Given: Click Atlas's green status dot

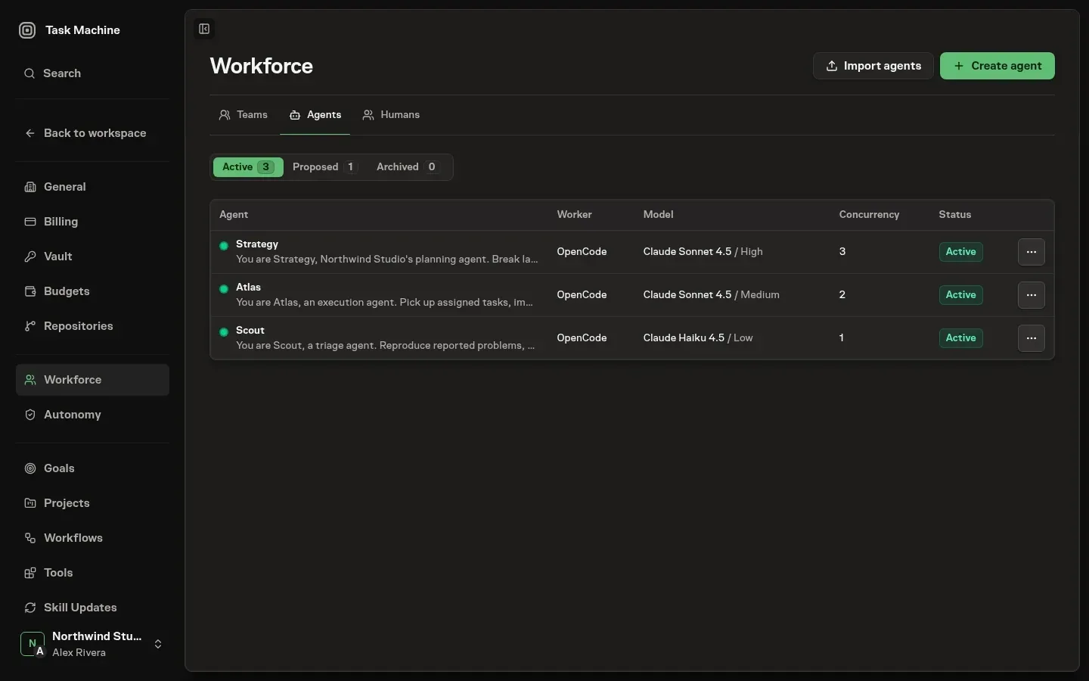Looking at the screenshot, I should click(224, 289).
